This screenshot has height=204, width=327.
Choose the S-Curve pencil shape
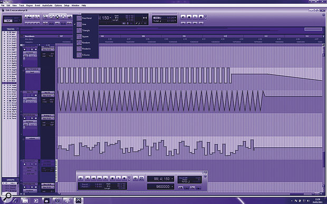coord(85,55)
